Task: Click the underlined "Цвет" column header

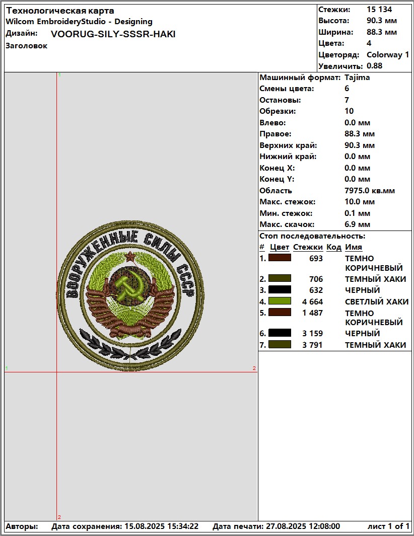Action: pos(280,247)
